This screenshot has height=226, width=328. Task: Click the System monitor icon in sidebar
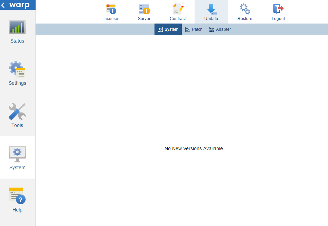(17, 154)
